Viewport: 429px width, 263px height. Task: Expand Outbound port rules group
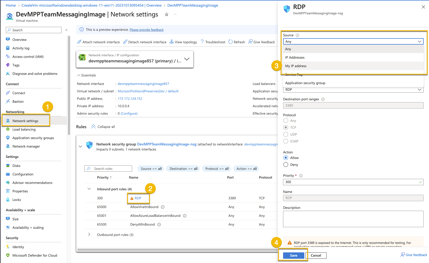click(x=89, y=235)
